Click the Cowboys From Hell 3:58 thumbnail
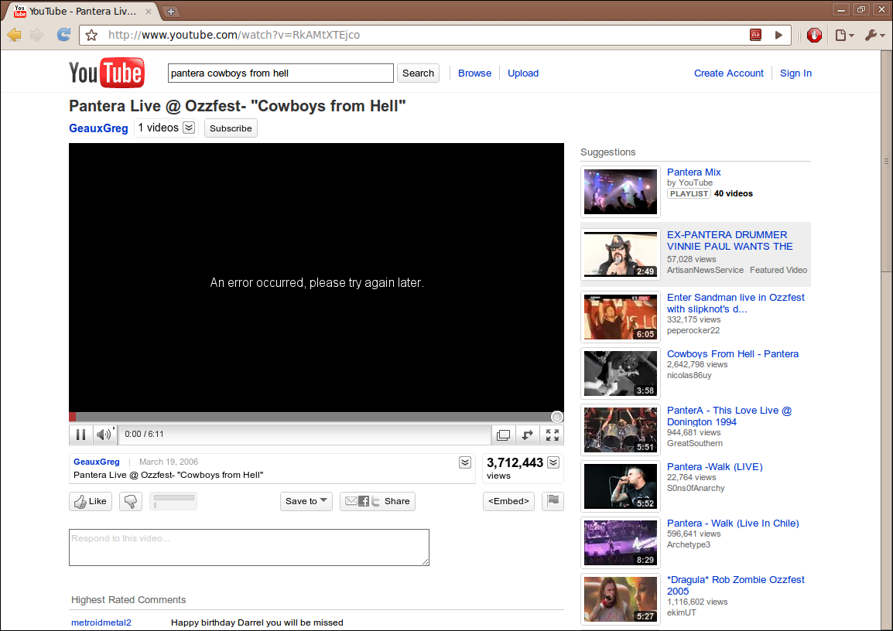Viewport: 893px width, 631px height. pos(620,373)
